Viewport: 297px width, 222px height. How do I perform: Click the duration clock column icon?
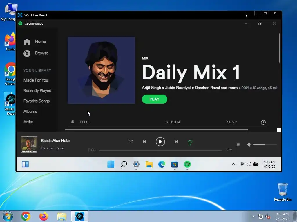263,122
